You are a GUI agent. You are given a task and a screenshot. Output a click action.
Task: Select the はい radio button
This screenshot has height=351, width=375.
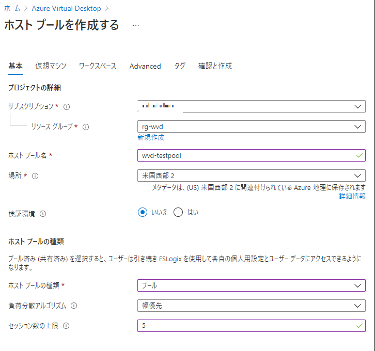178,212
